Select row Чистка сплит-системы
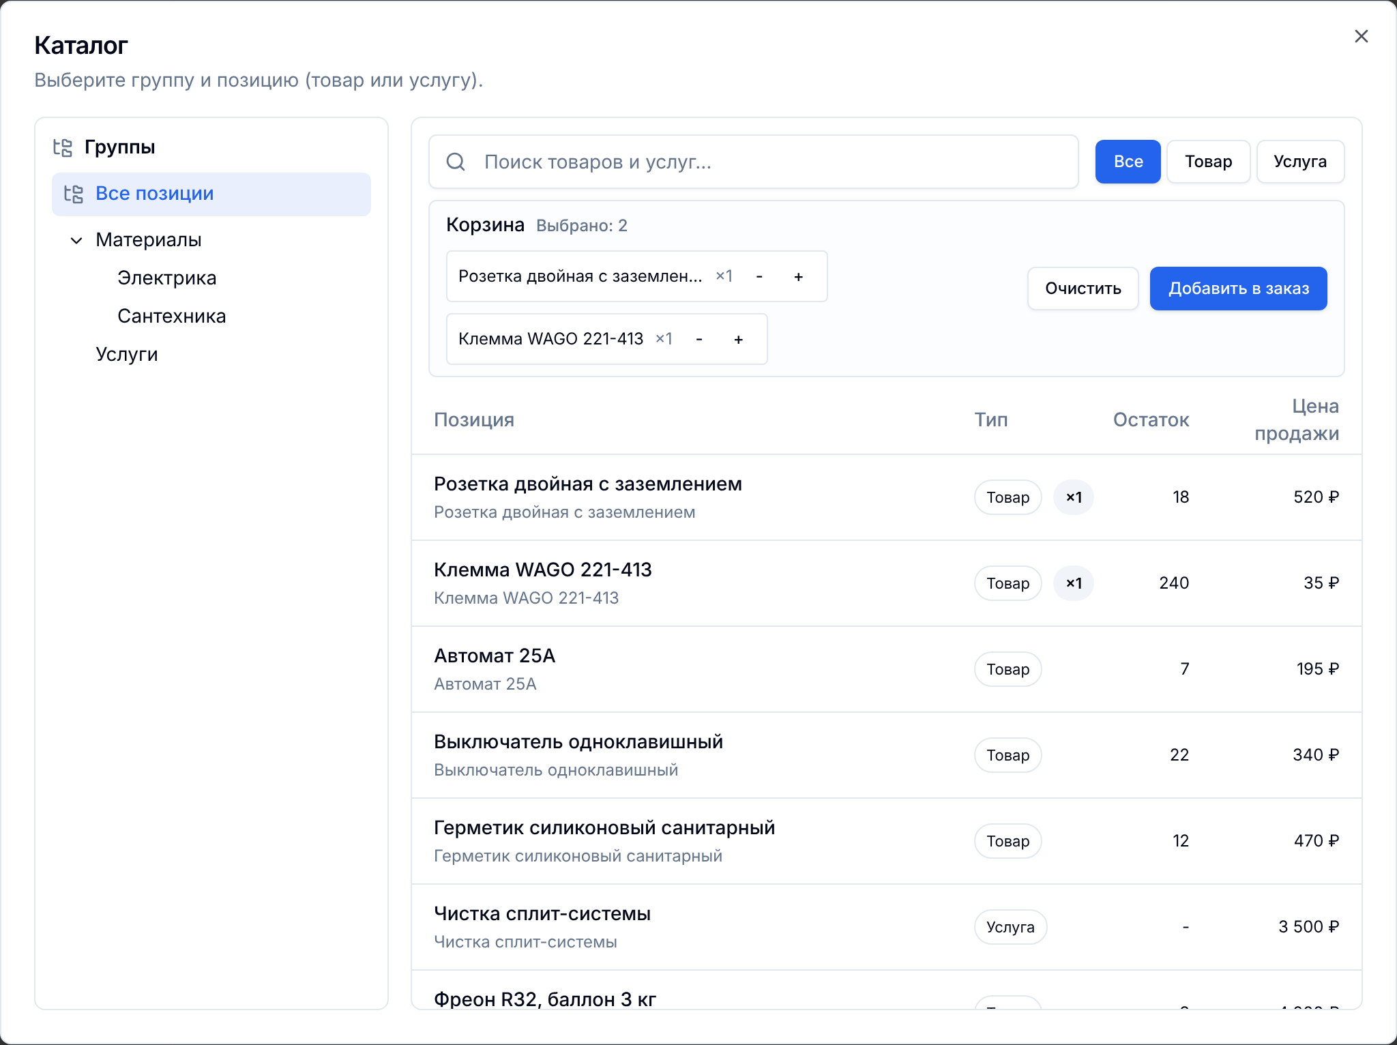 [887, 927]
